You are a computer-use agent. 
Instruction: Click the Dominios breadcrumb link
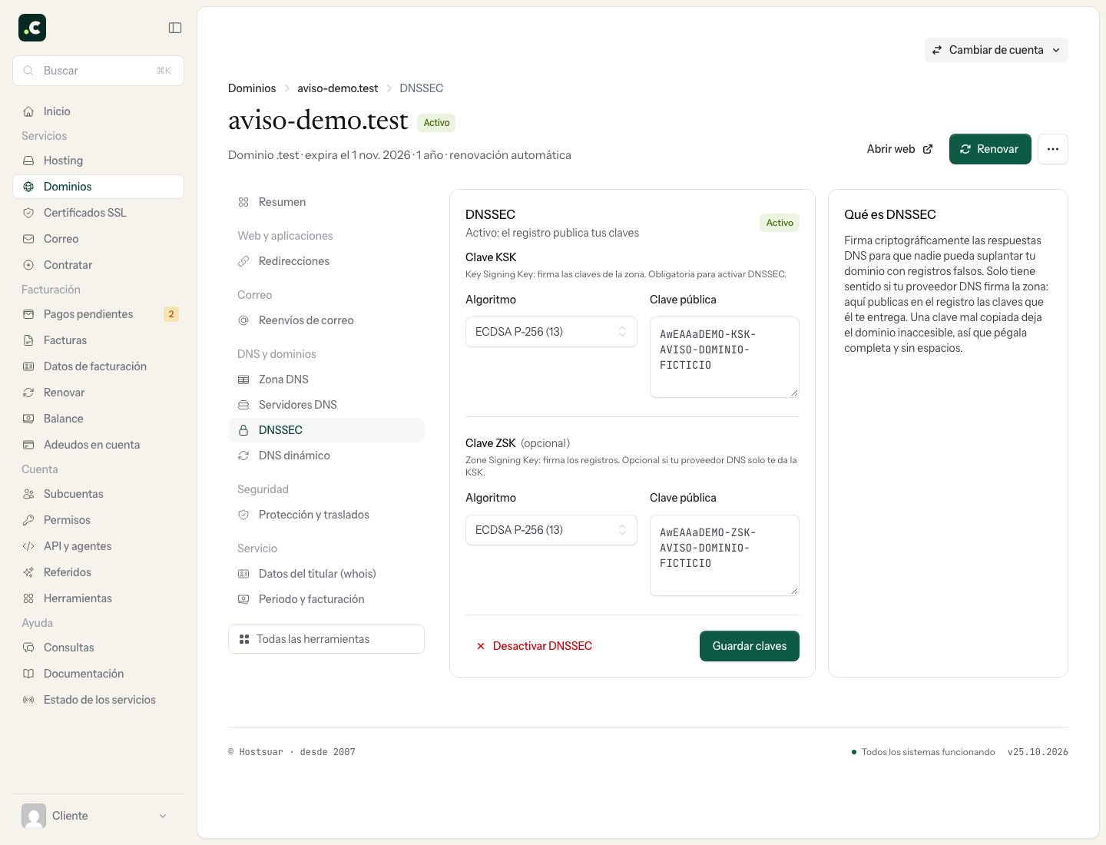click(252, 88)
